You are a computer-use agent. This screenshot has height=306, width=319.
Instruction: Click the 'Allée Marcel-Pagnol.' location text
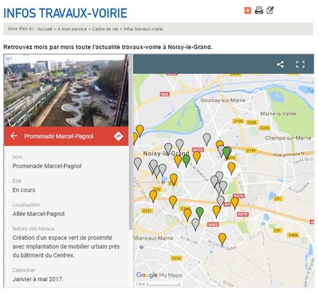coord(39,213)
